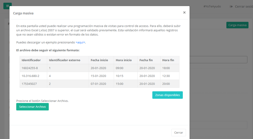Click the Hora fin column header
Screen dimensions: 253x139
tap(168, 60)
